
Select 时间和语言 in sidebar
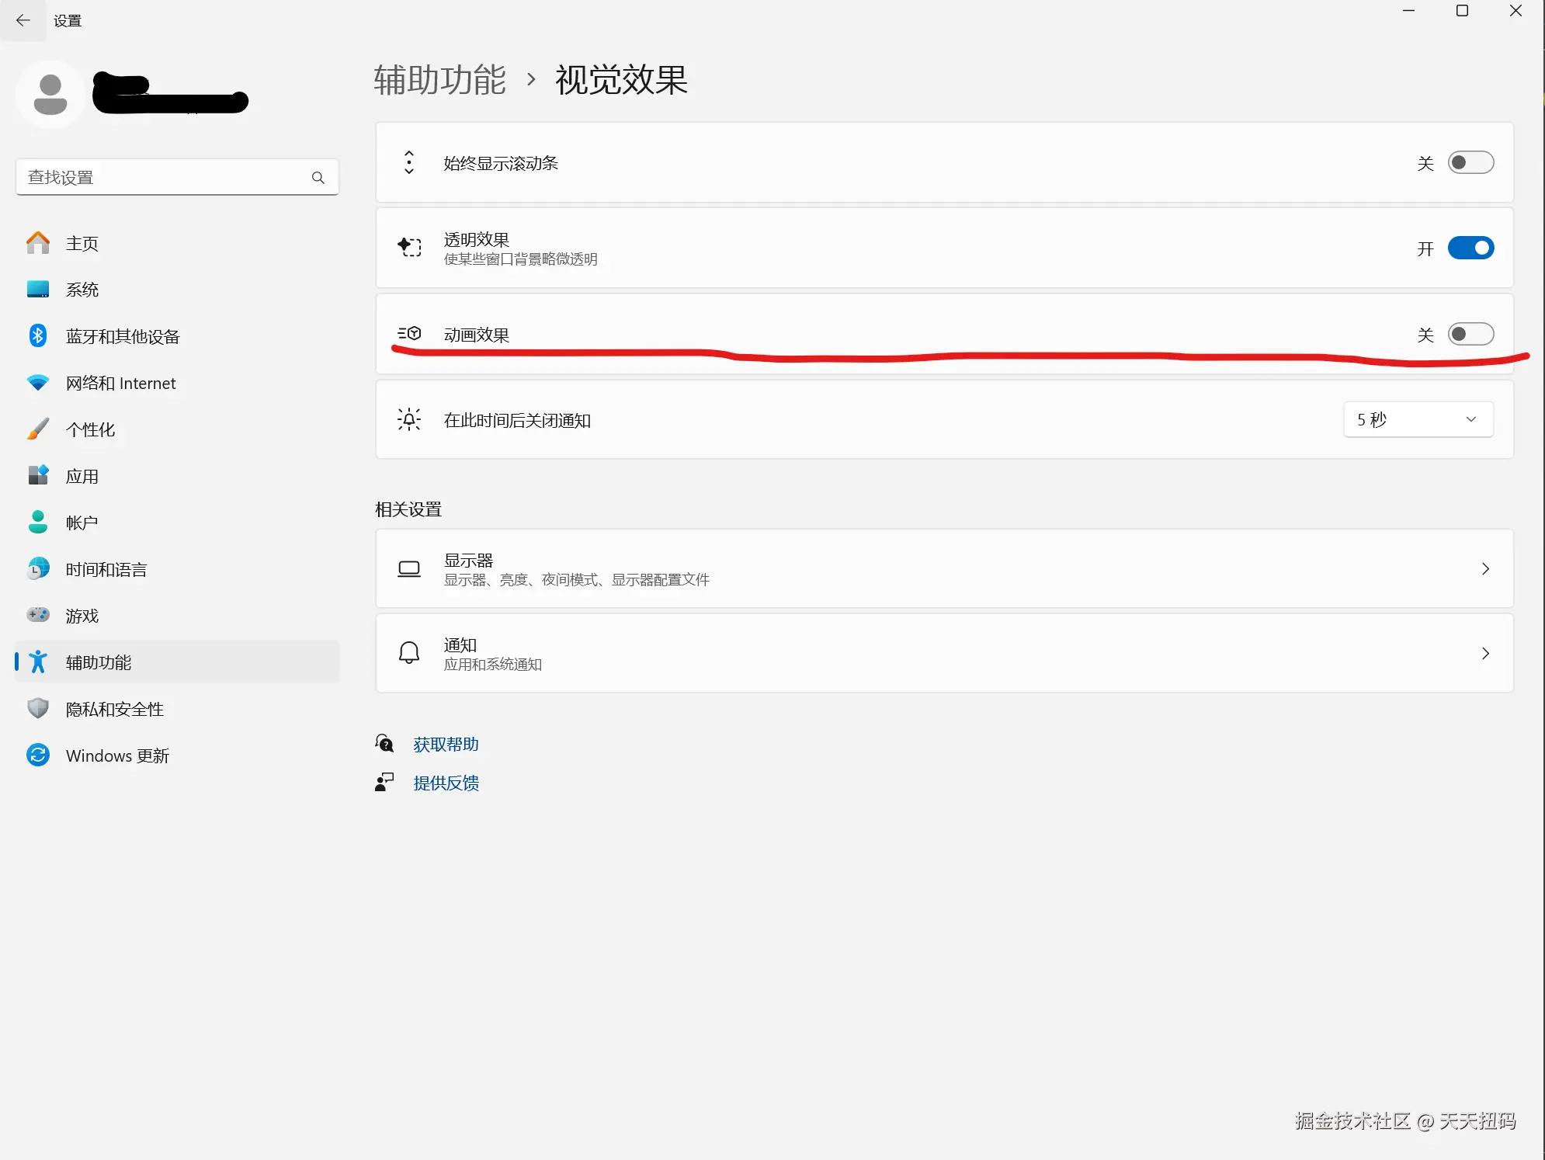click(x=106, y=569)
